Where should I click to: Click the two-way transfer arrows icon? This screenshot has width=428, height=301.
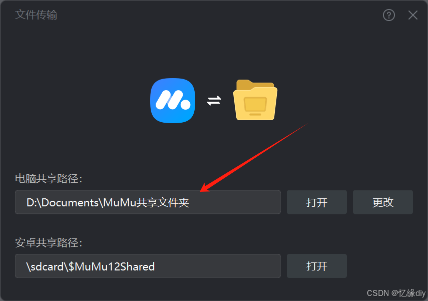(x=214, y=101)
